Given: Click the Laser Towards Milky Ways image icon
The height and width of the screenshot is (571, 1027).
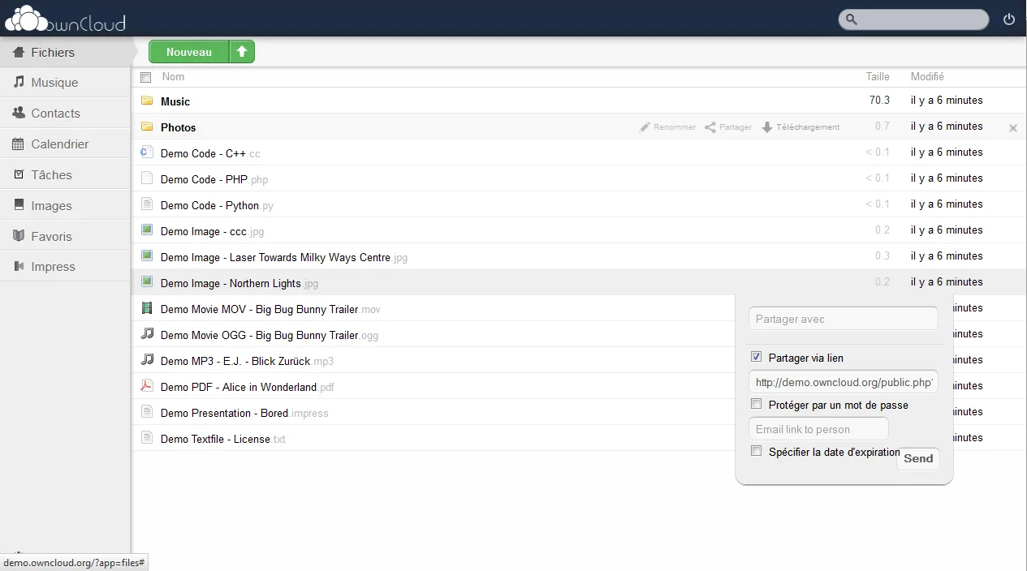Looking at the screenshot, I should (x=147, y=256).
